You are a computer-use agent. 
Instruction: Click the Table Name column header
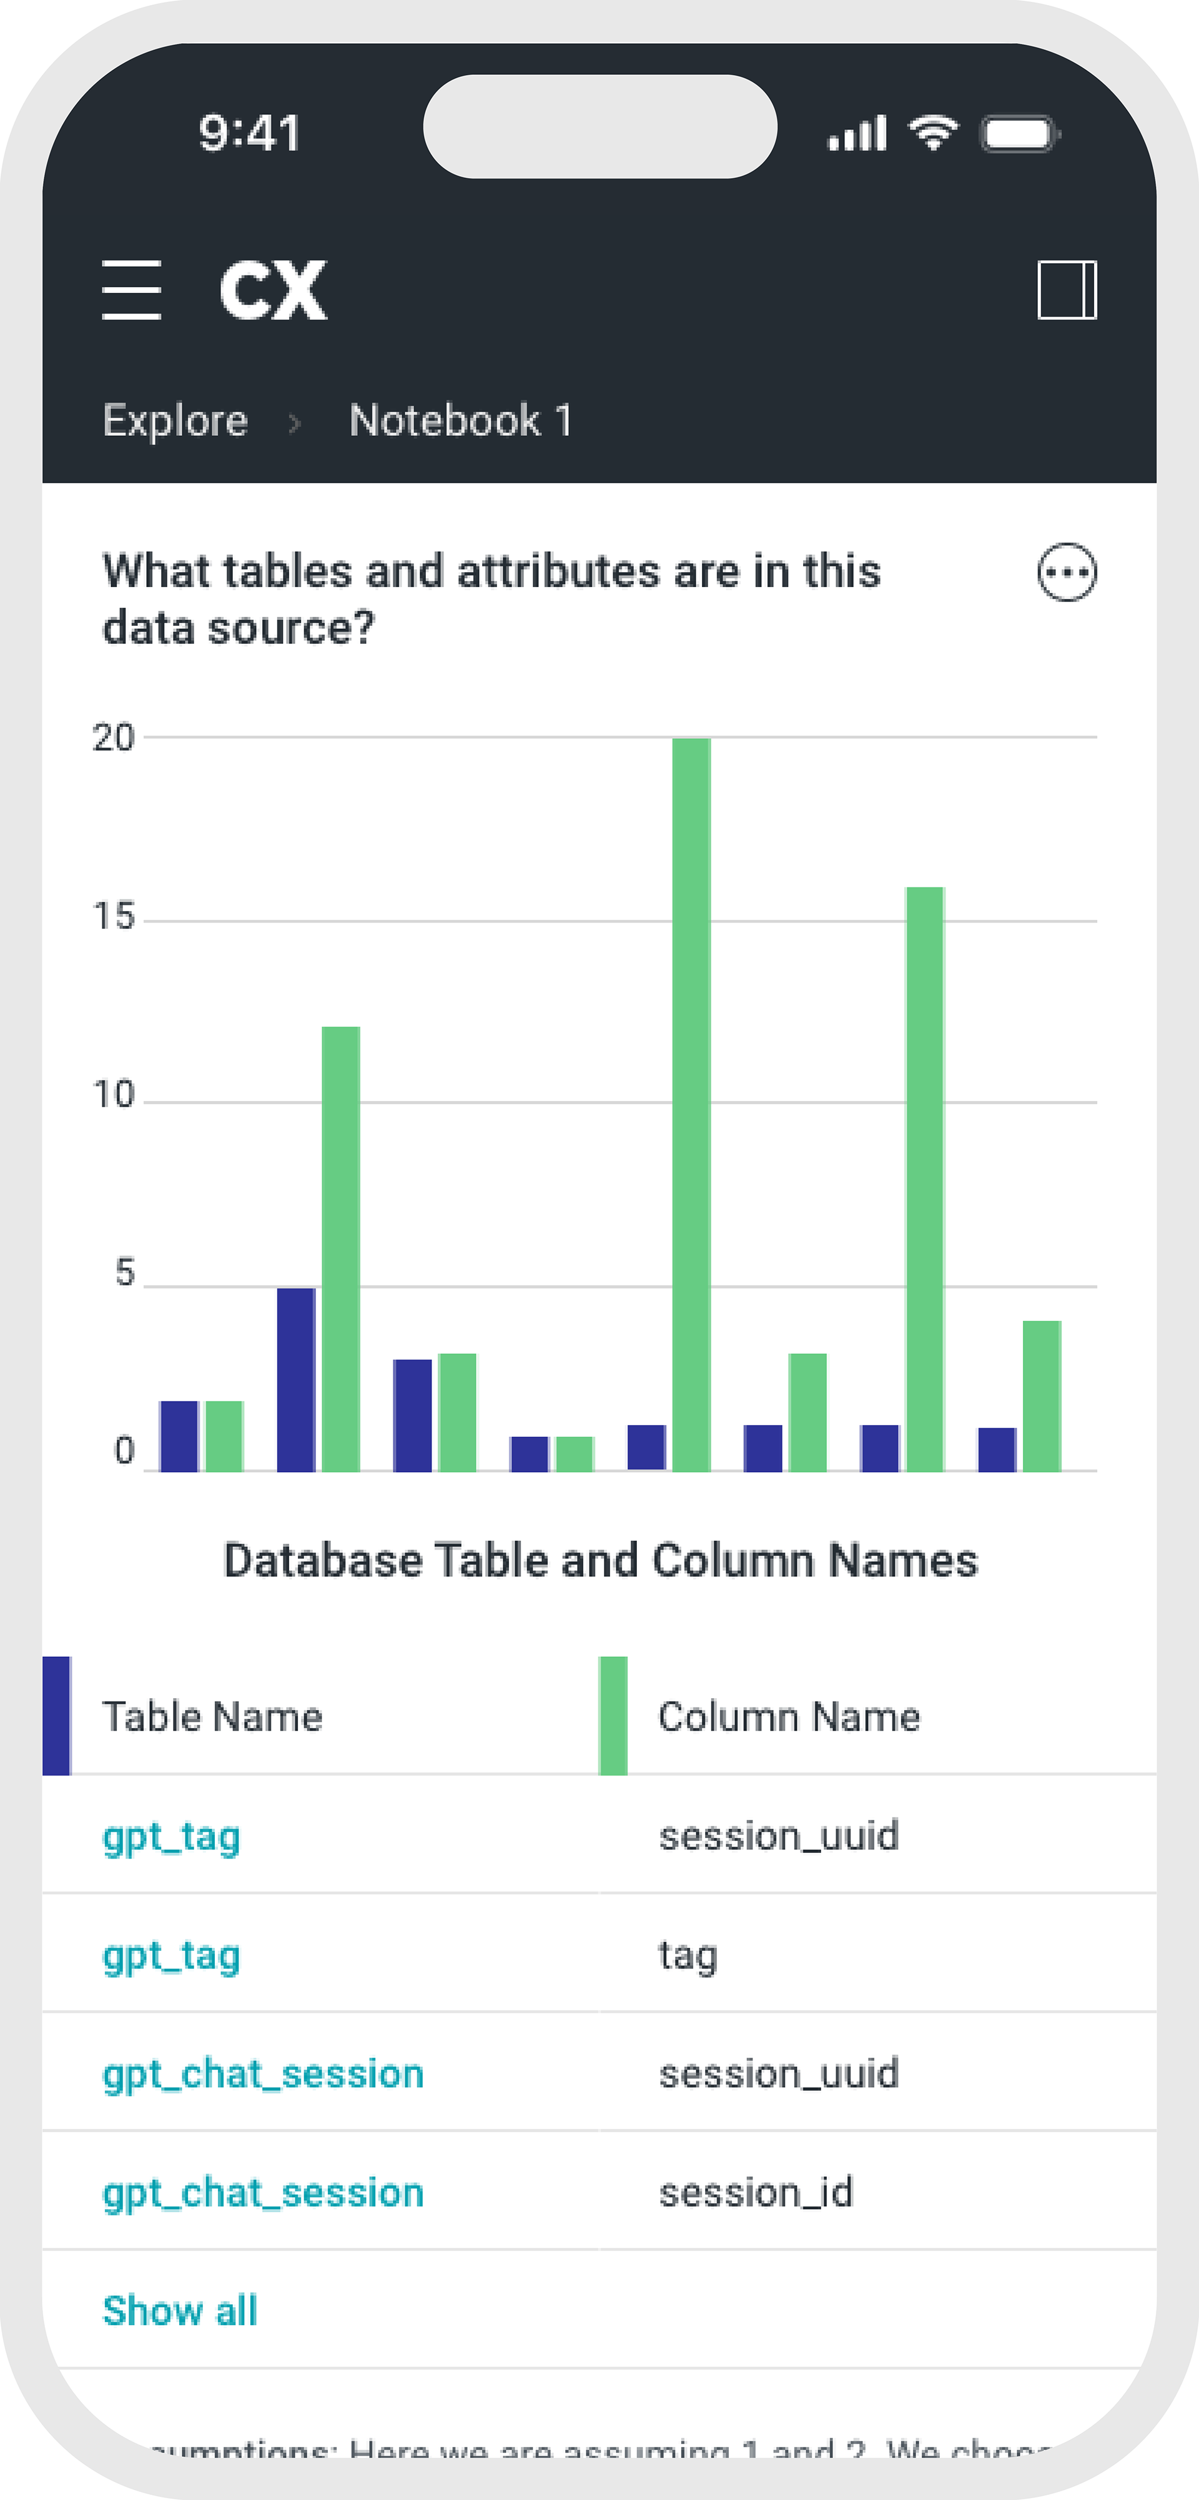pos(212,1717)
